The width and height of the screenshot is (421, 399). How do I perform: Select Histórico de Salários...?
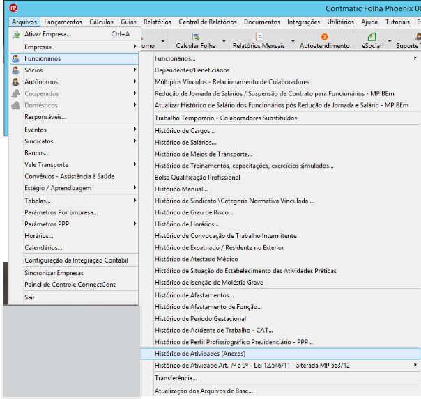(280, 142)
